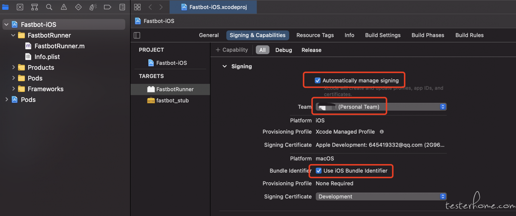516x216 pixels.
Task: Filter capabilities to Release
Action: pos(311,50)
